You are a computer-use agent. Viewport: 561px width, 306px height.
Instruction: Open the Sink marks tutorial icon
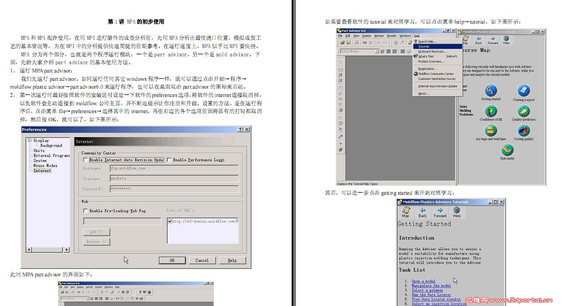[507, 150]
